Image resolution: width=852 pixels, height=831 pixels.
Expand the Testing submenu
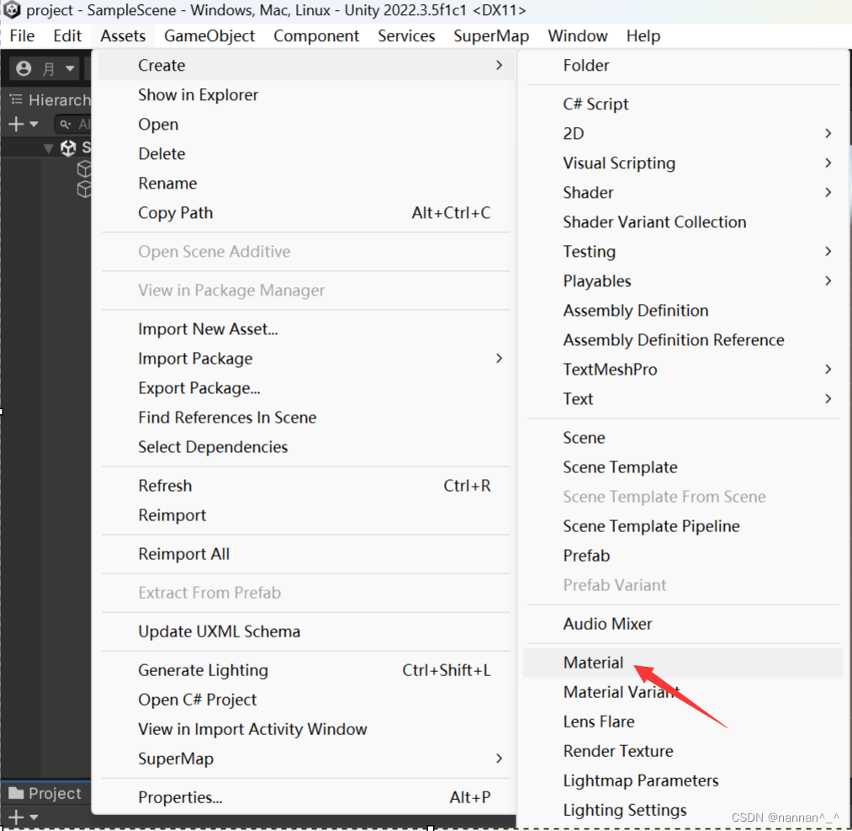coord(683,251)
